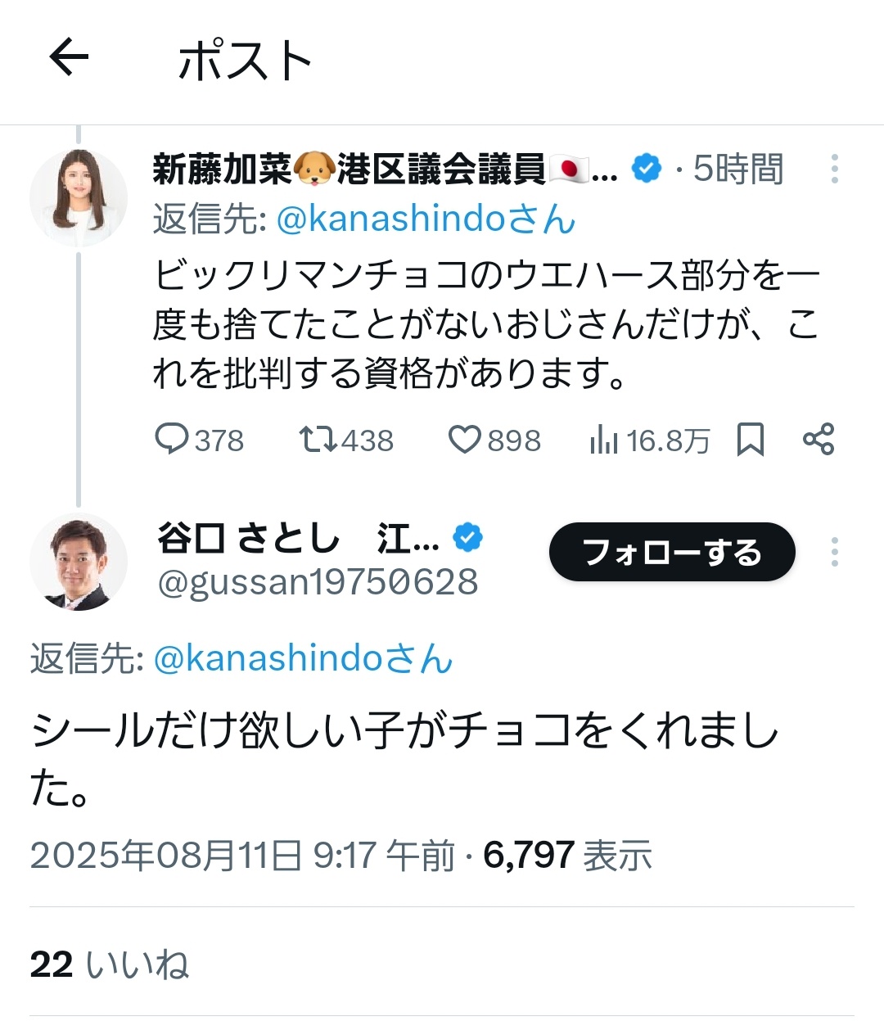Tap blue verified badge beside 新藤加菜

[647, 169]
